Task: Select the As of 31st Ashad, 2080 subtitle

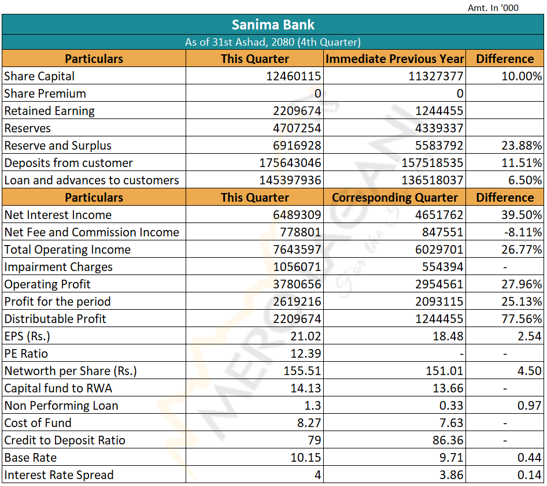Action: tap(273, 42)
